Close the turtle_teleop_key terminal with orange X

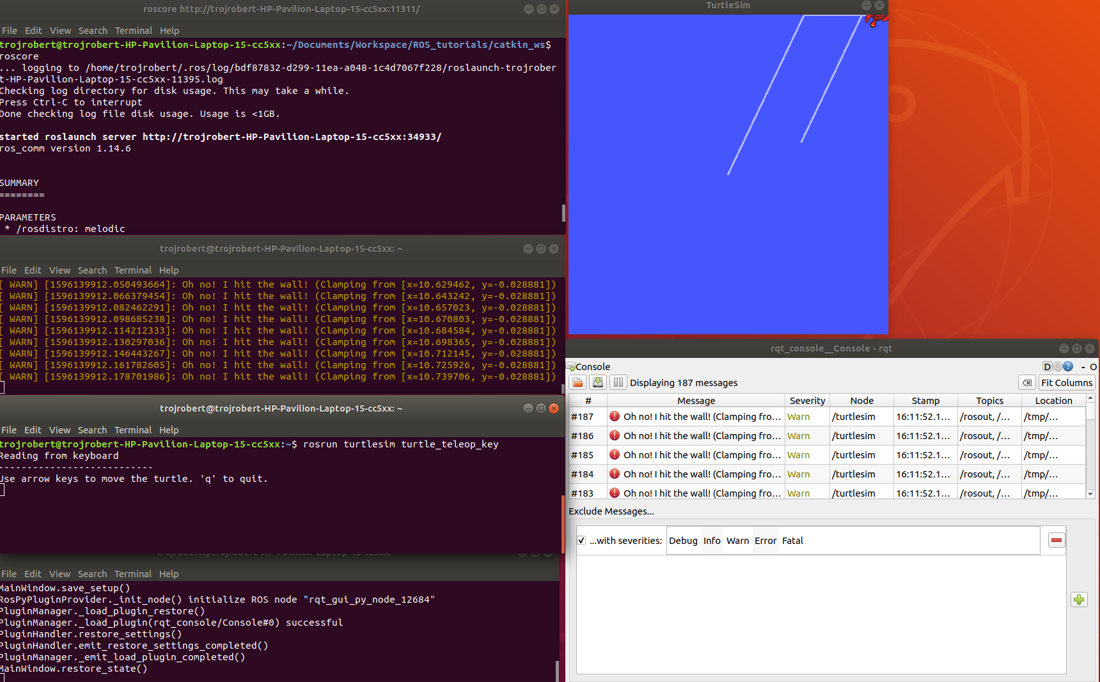(554, 408)
